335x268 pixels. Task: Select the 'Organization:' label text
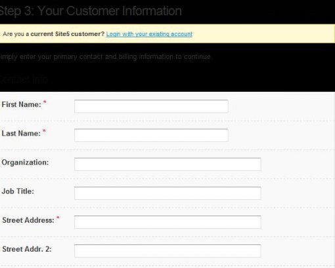pyautogui.click(x=25, y=163)
